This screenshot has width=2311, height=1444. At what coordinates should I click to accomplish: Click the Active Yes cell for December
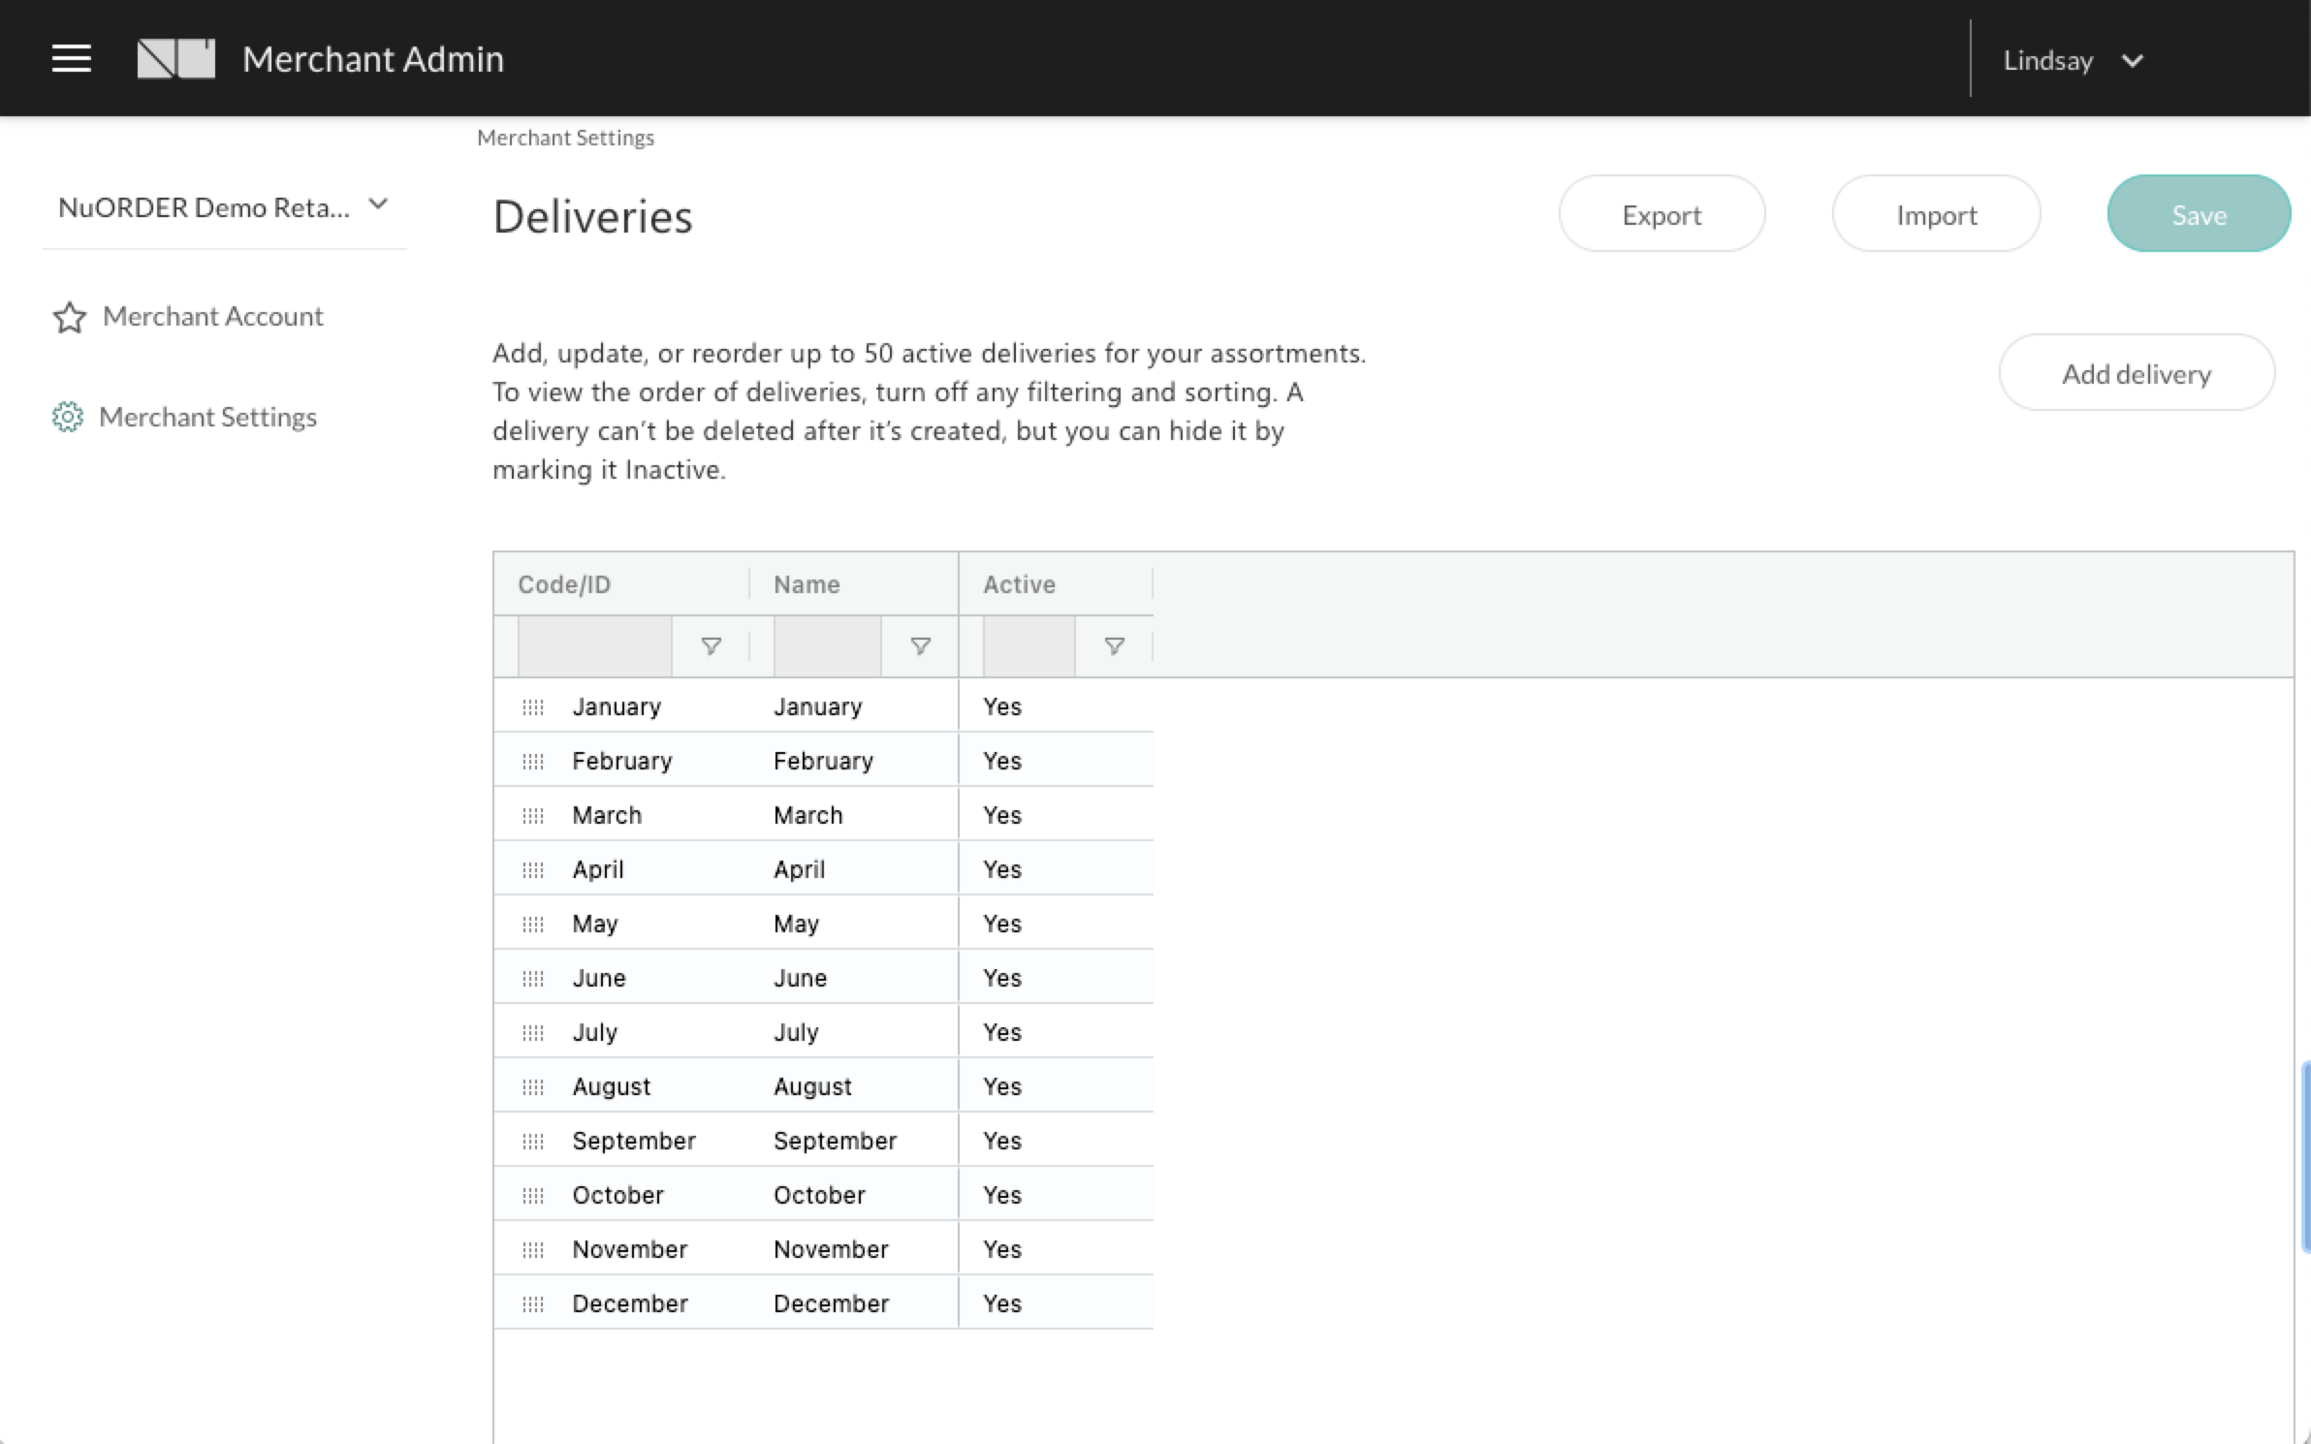[x=1056, y=1303]
